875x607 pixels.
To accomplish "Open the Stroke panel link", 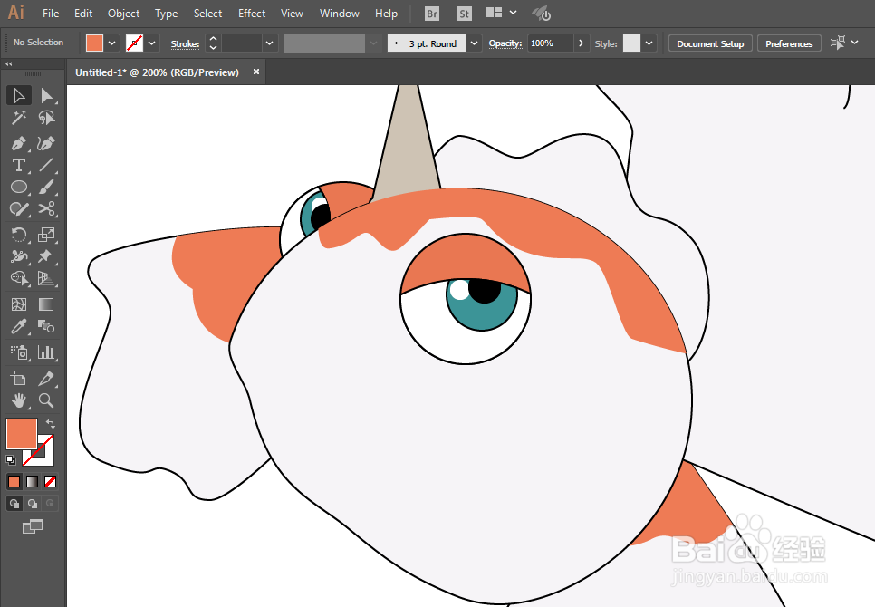I will pos(186,44).
